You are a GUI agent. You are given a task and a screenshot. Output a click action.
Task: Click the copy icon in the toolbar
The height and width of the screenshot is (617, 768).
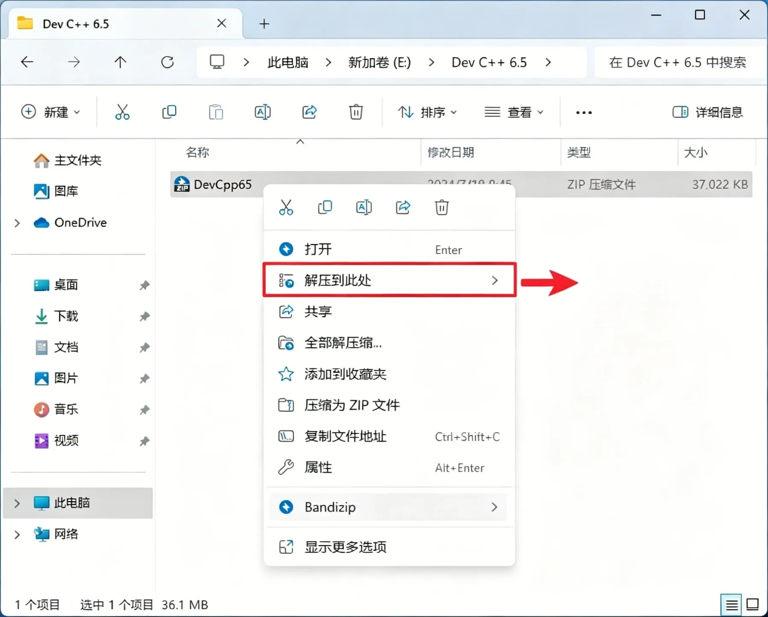(169, 112)
